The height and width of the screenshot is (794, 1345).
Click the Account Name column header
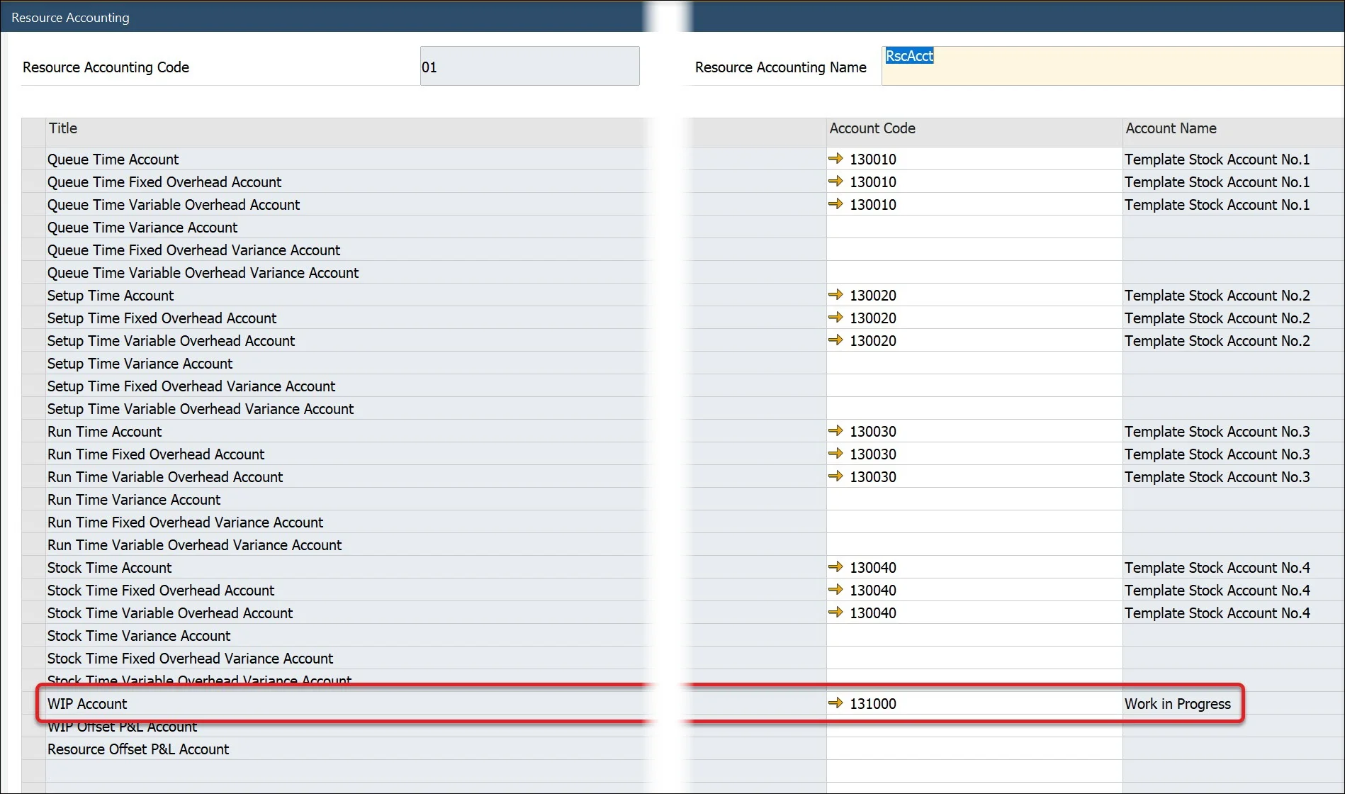[x=1171, y=128]
